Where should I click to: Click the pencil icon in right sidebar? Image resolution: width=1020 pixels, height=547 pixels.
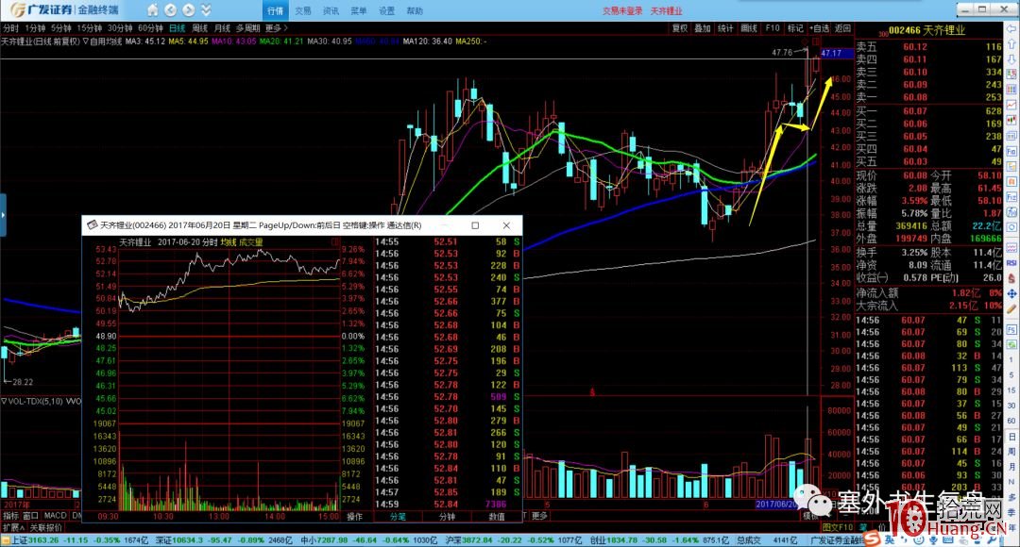tap(1011, 309)
